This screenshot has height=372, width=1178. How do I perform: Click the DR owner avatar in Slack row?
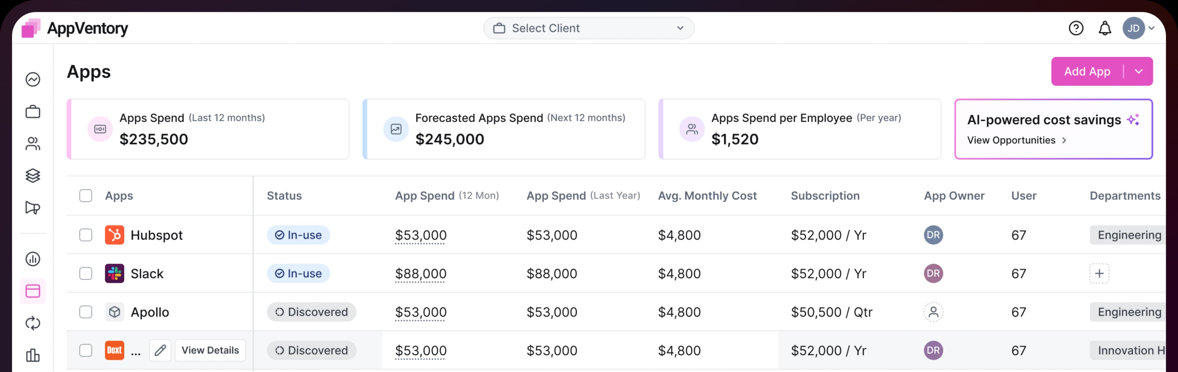933,273
